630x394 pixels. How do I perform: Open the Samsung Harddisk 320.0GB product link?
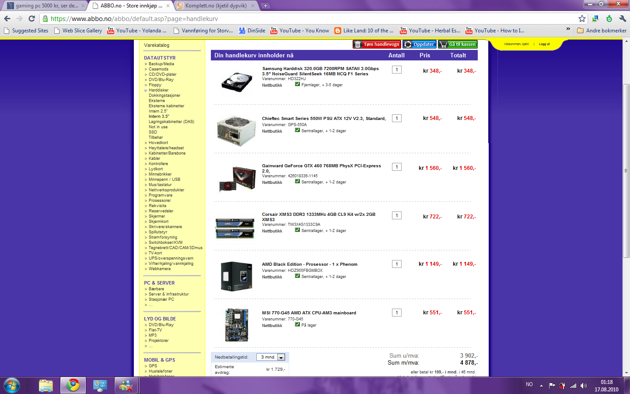click(320, 71)
